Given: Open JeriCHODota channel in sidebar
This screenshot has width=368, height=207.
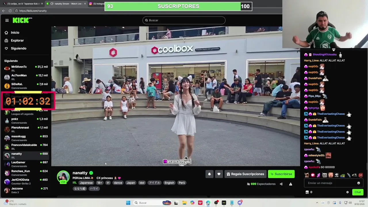Looking at the screenshot, I should pos(26,181).
